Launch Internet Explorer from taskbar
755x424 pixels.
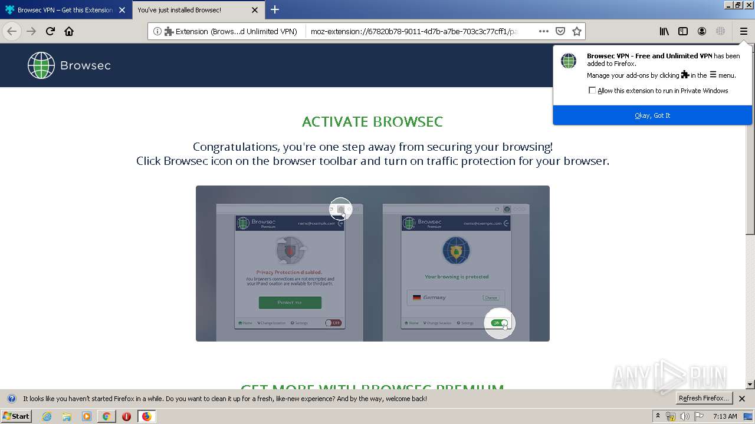(47, 416)
